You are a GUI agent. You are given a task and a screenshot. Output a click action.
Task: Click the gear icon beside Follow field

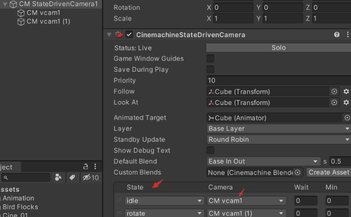tap(346, 91)
